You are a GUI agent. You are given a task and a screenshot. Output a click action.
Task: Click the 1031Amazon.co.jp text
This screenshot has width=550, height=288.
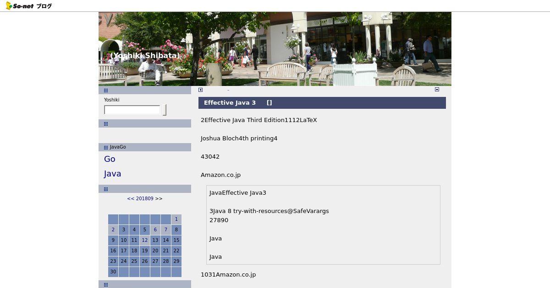click(228, 275)
